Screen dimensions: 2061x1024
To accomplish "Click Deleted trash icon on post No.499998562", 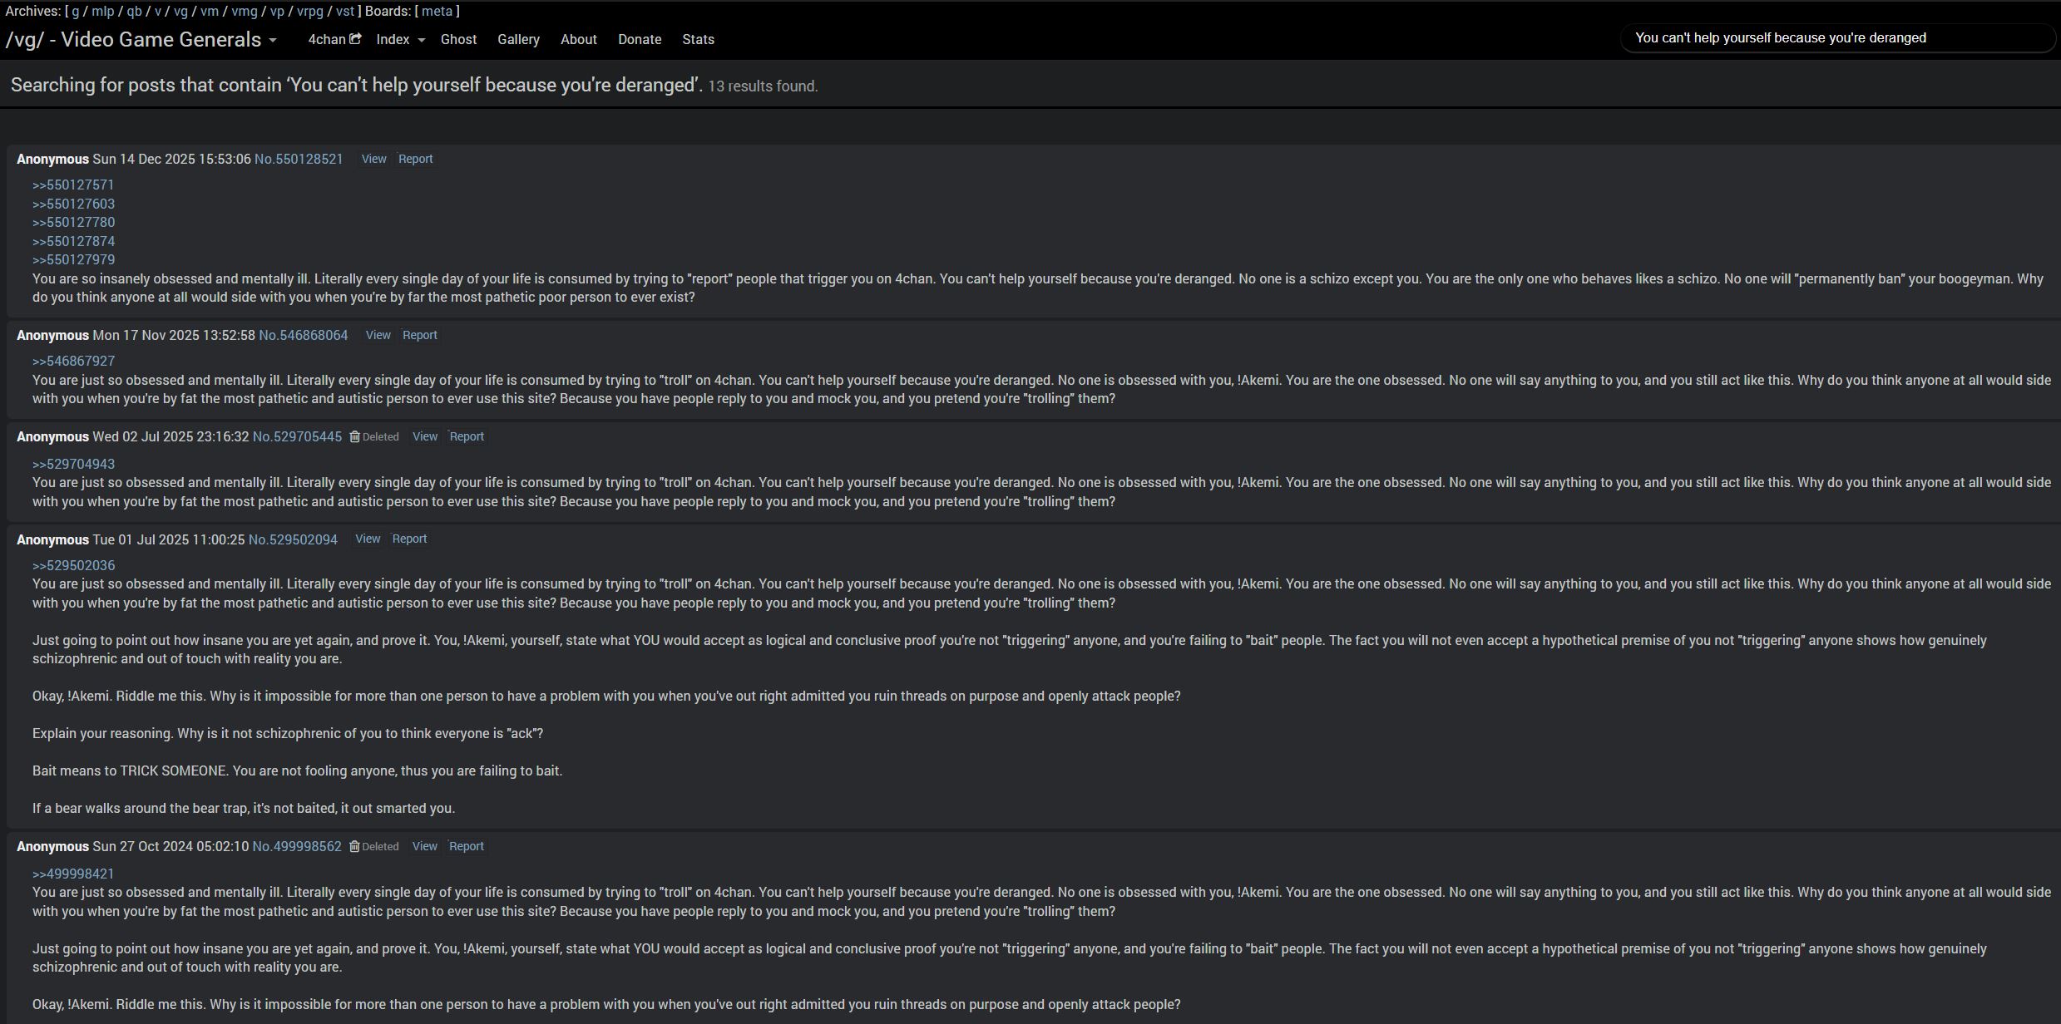I will pos(354,847).
